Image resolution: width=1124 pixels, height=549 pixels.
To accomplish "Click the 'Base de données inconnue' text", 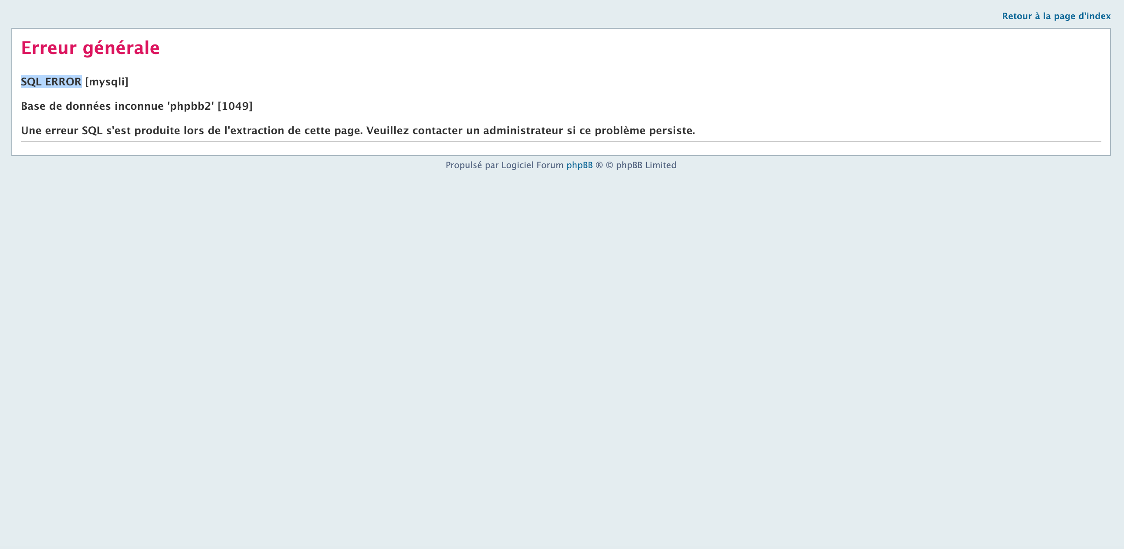I will pos(92,106).
